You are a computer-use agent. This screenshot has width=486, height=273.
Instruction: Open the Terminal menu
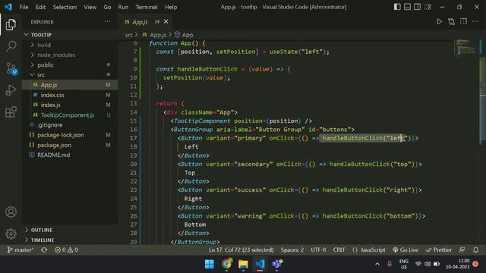(147, 7)
